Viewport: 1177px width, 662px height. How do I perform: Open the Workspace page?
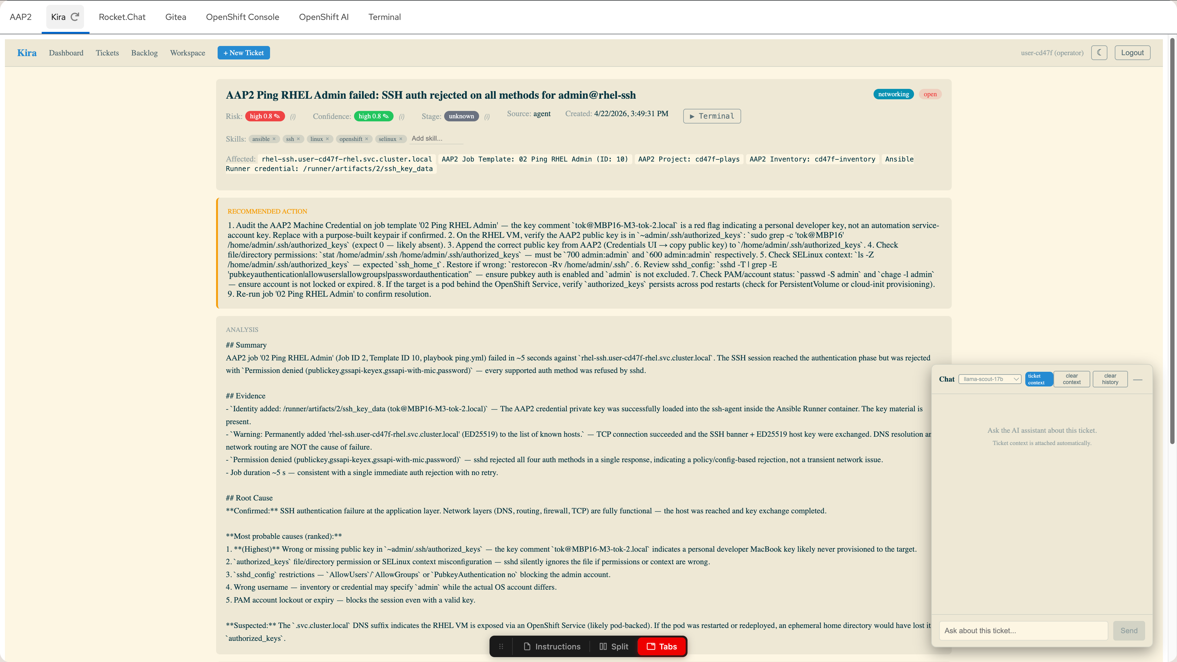[x=187, y=53]
